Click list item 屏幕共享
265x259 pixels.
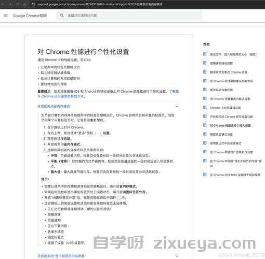54,214
